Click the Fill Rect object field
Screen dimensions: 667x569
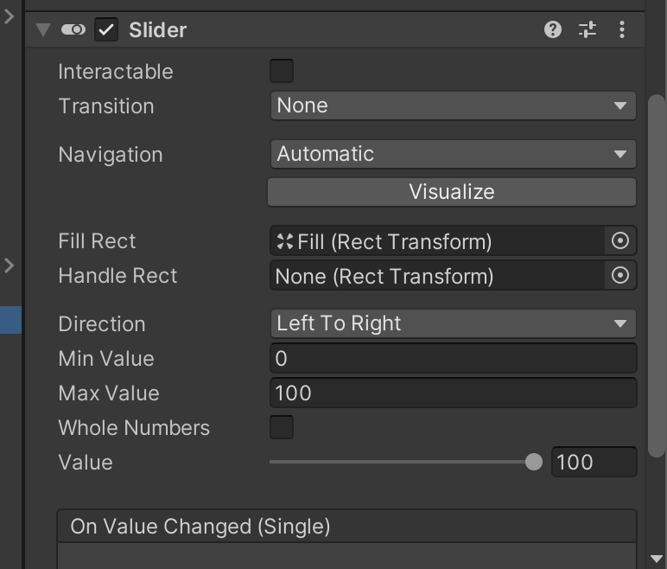436,241
